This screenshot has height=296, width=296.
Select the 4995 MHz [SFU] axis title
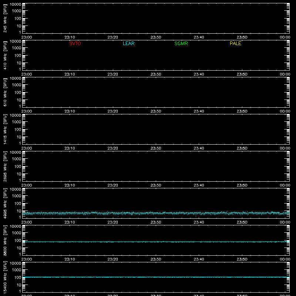[x=5, y=203]
